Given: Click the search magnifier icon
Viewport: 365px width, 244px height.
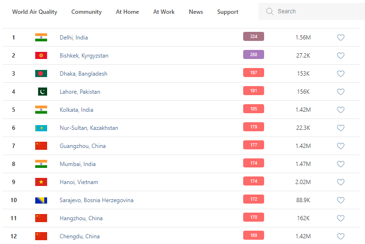Looking at the screenshot, I should coord(270,11).
